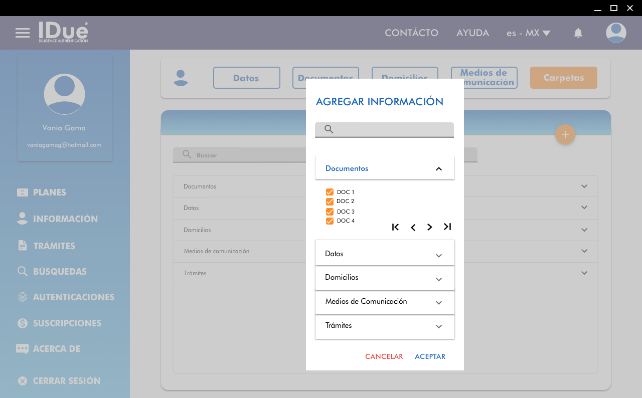Go to previous page of documents
The image size is (642, 398).
tap(413, 228)
